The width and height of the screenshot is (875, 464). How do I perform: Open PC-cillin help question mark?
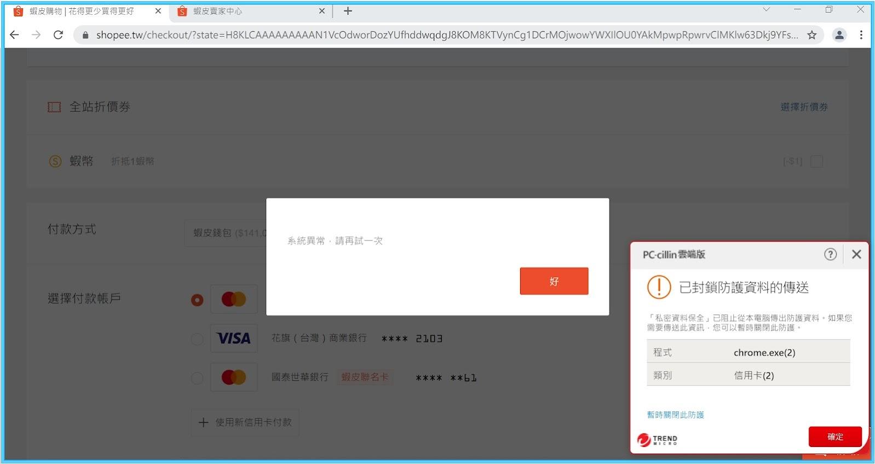coord(830,254)
